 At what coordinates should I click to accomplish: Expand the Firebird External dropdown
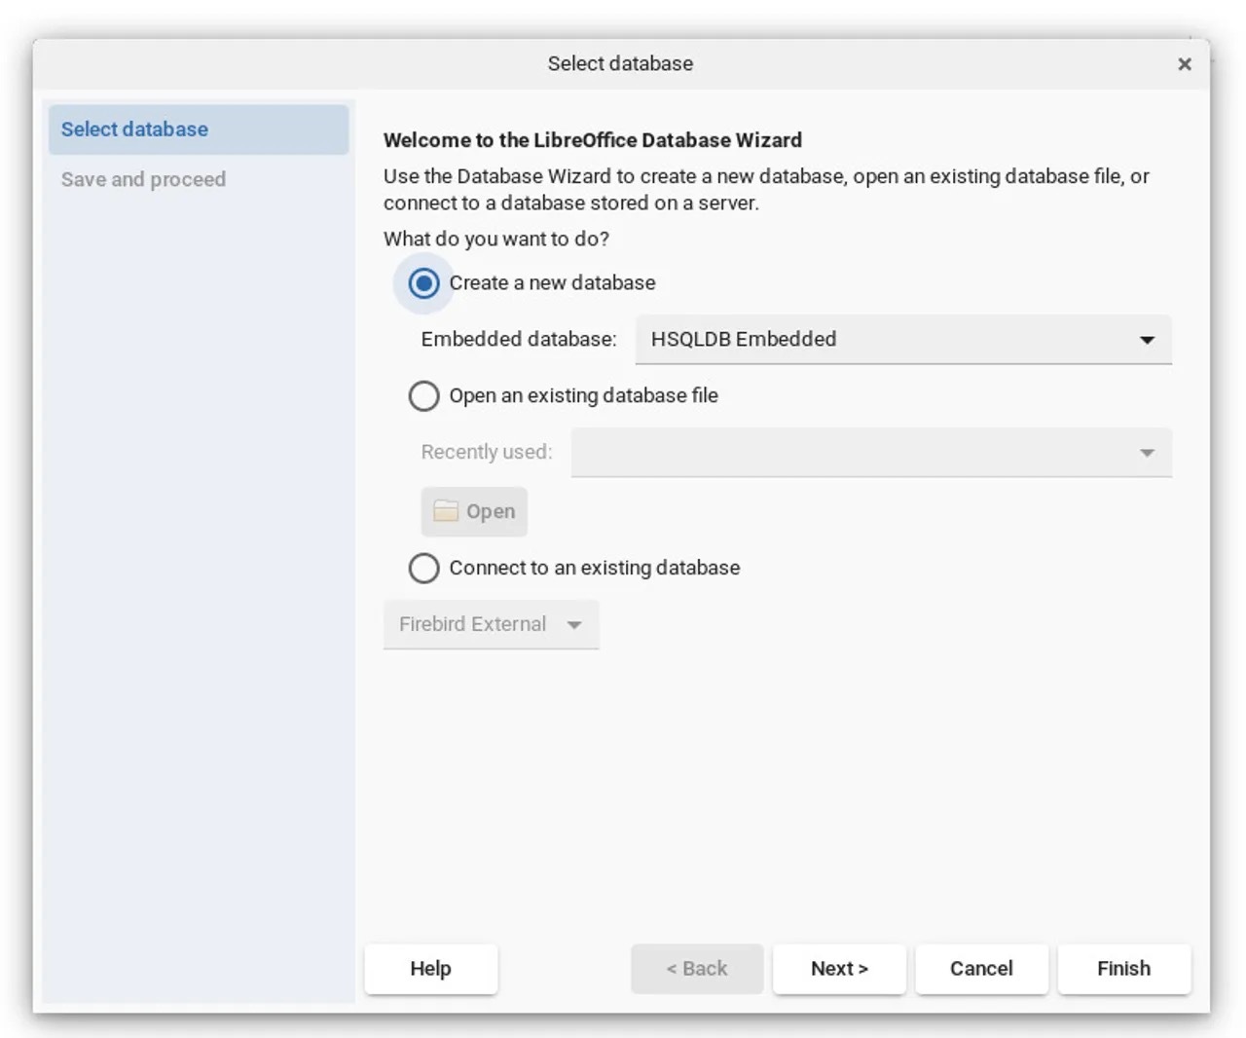click(574, 625)
